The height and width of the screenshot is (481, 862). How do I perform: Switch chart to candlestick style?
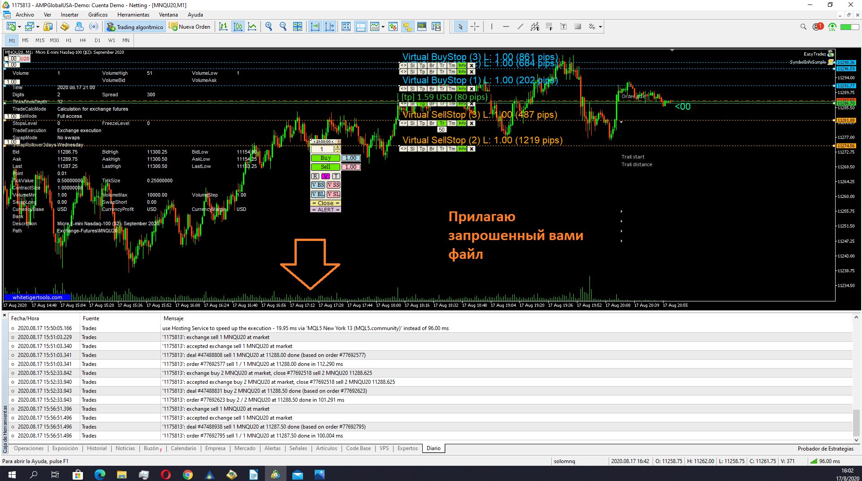pos(238,27)
